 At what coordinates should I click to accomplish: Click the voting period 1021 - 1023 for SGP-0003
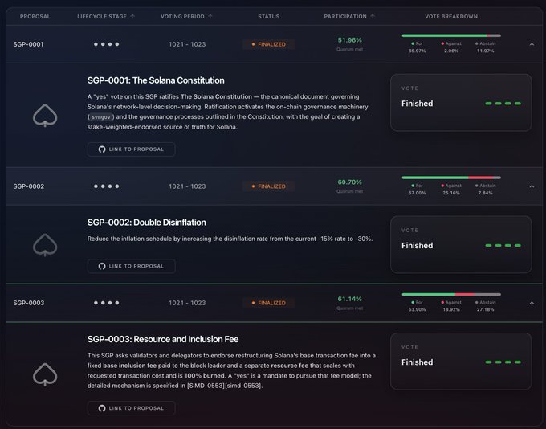[x=187, y=303]
